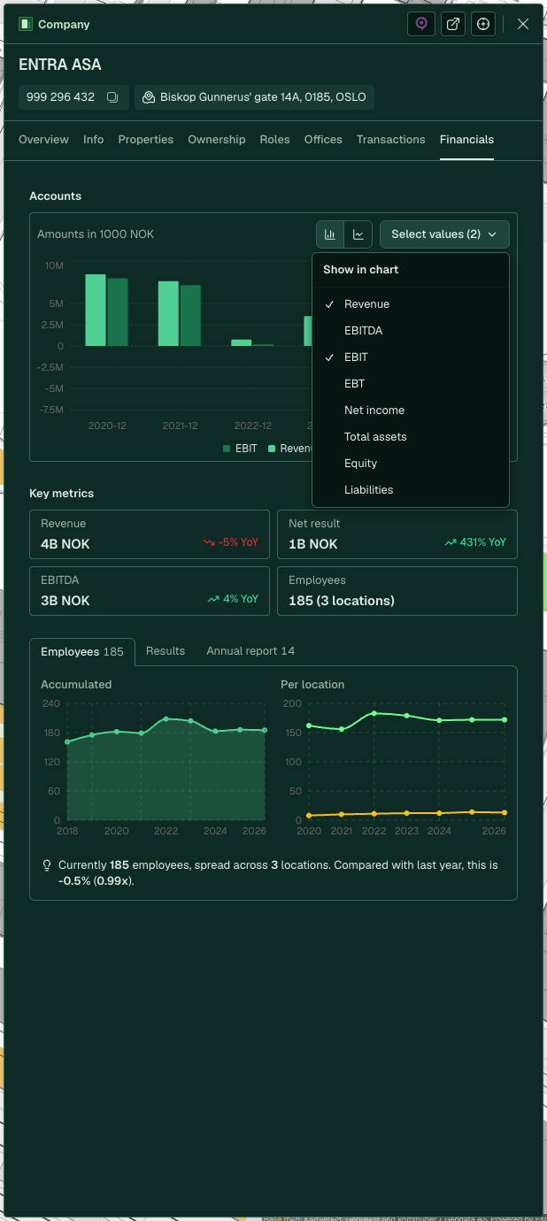Click the upward trend icon by 431% YoY
547x1221 pixels.
pyautogui.click(x=451, y=542)
